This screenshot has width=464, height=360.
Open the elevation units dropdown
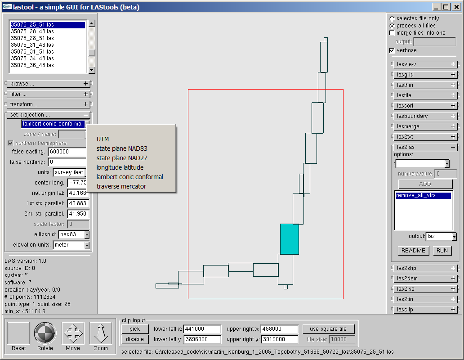pyautogui.click(x=87, y=245)
